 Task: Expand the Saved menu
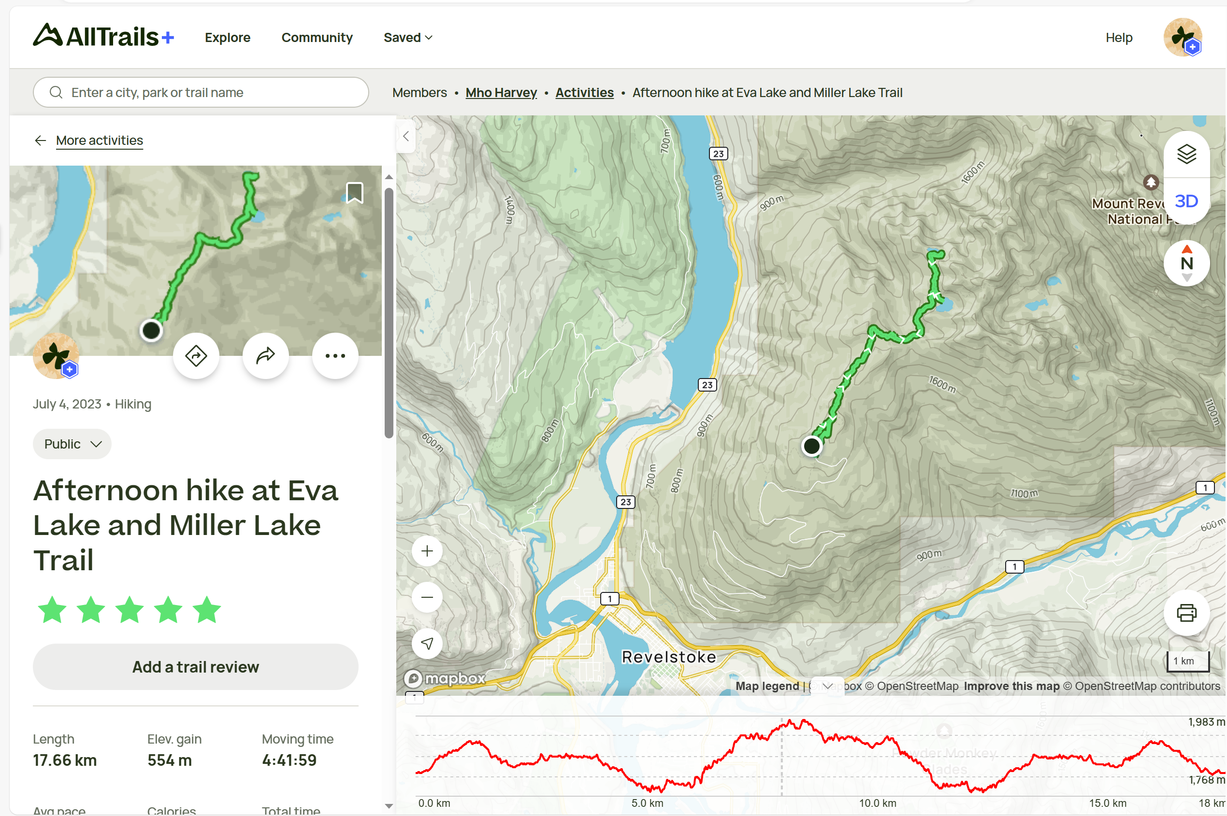[x=408, y=38]
